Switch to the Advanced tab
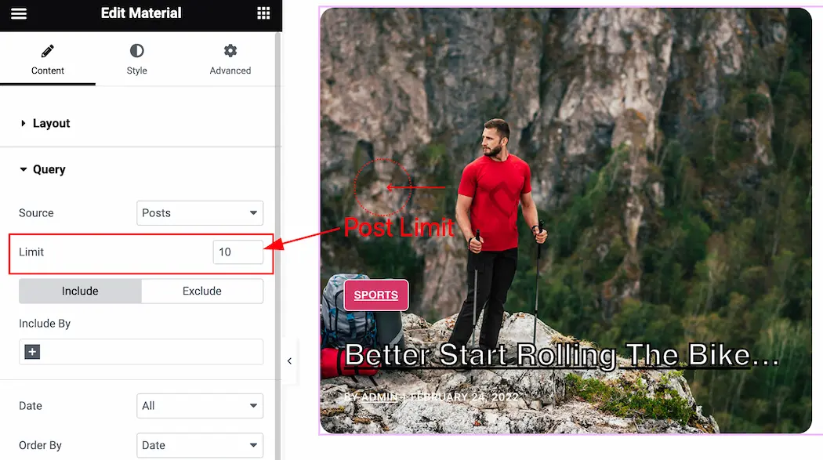Viewport: 823px width, 460px height. [230, 60]
